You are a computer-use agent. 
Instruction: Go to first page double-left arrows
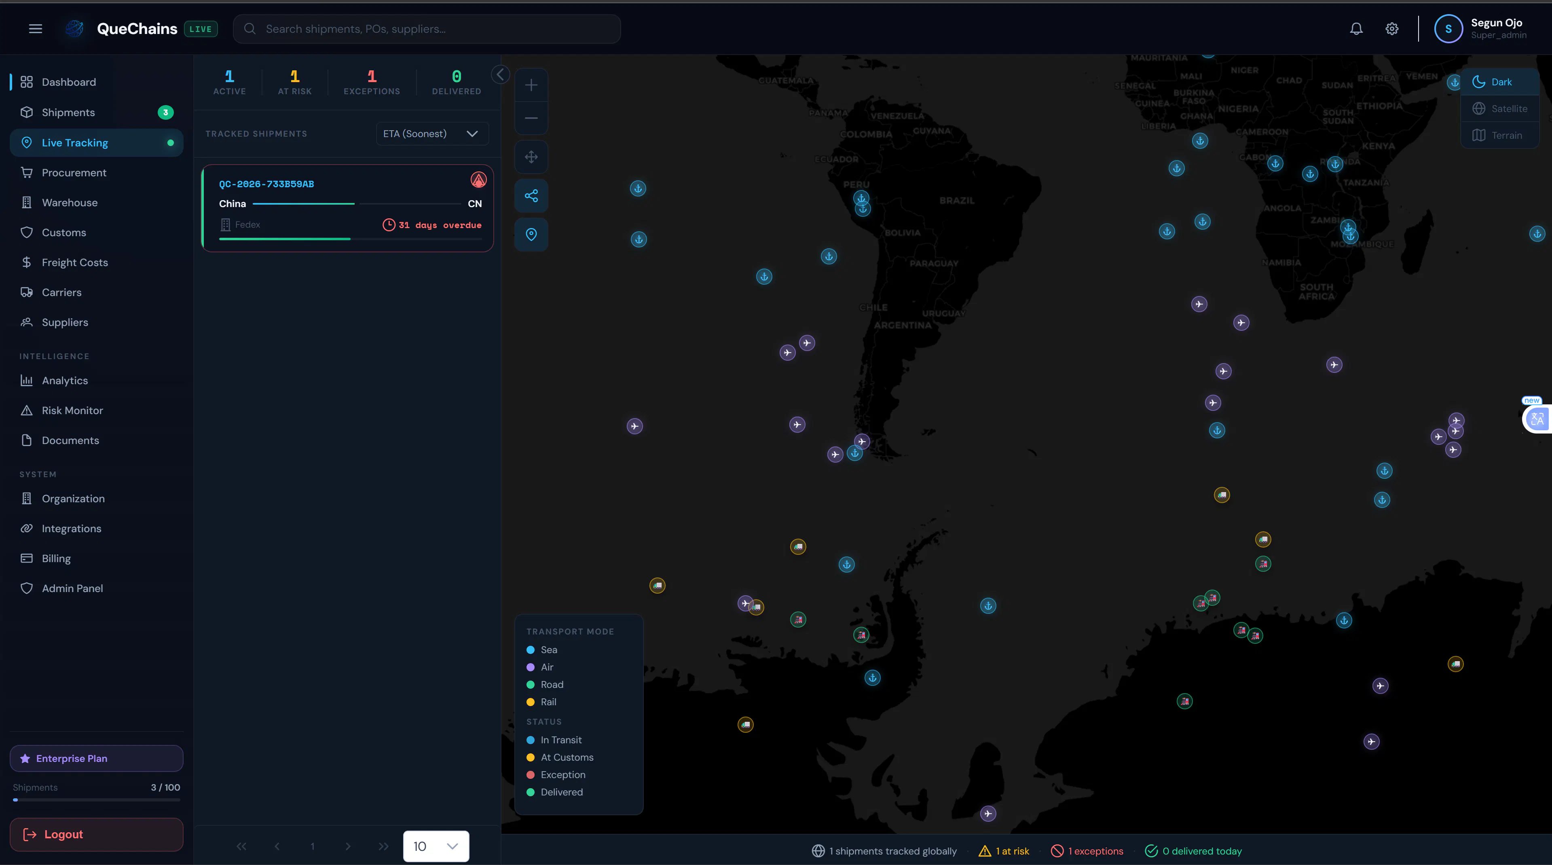tap(241, 846)
